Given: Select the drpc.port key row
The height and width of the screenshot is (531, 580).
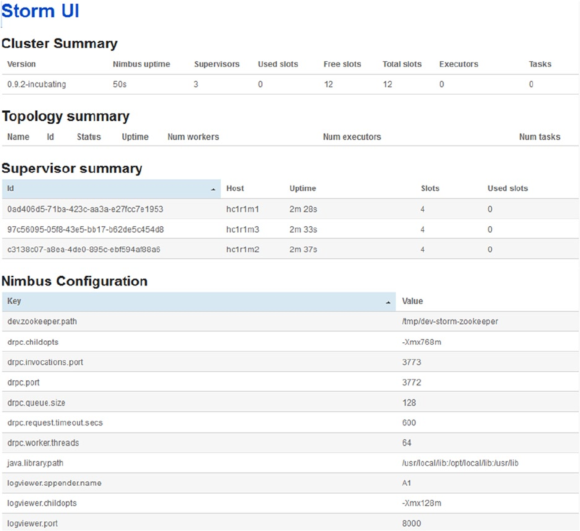Looking at the screenshot, I should [24, 383].
